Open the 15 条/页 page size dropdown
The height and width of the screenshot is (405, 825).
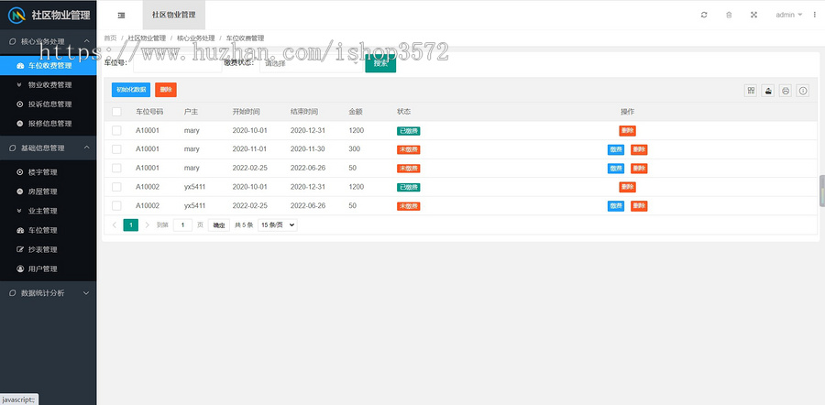click(x=277, y=225)
